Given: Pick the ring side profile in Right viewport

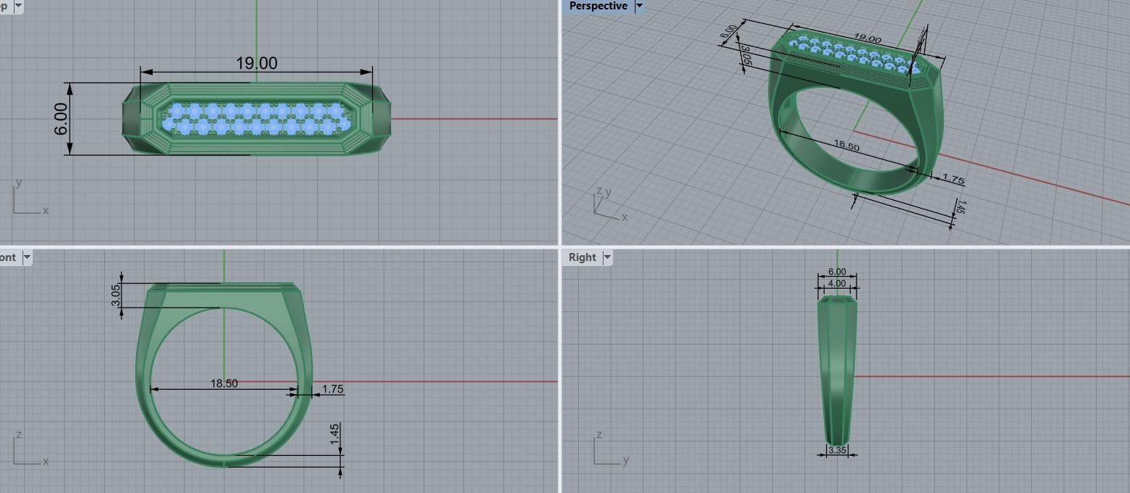Looking at the screenshot, I should coord(837,371).
